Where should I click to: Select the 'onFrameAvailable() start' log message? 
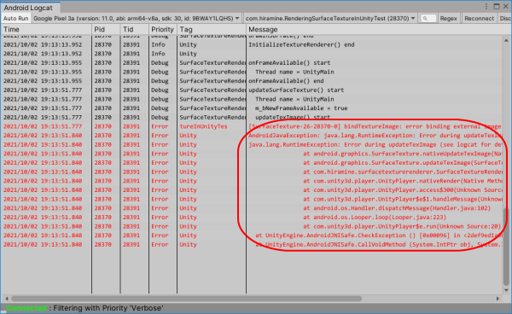(x=289, y=62)
